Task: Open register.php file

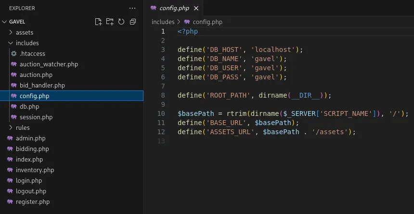Action: point(32,201)
